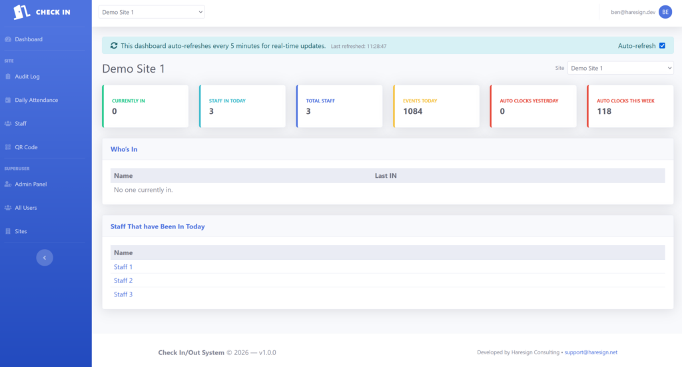The height and width of the screenshot is (367, 682).
Task: Open the Staff 1 link
Action: pyautogui.click(x=123, y=267)
